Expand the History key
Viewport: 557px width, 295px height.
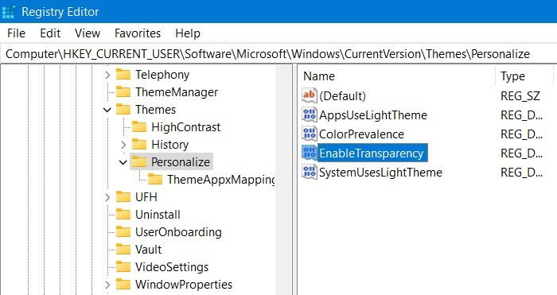[x=123, y=145]
